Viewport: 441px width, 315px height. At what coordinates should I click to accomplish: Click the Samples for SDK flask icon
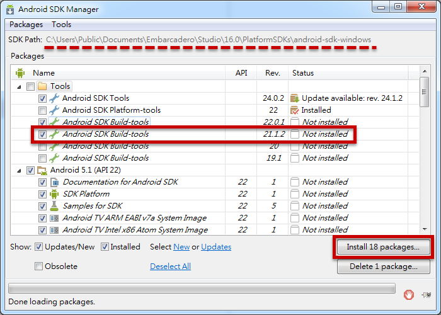(54, 206)
